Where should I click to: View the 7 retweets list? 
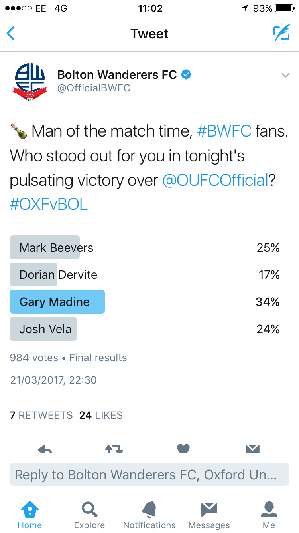pyautogui.click(x=41, y=415)
